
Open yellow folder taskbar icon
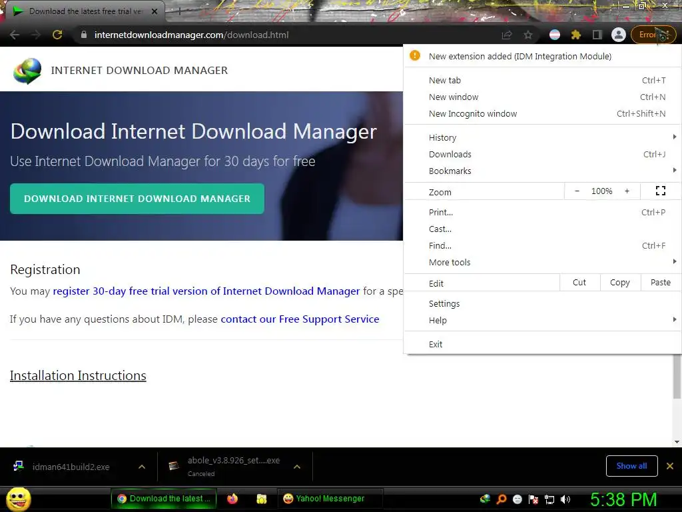(261, 499)
